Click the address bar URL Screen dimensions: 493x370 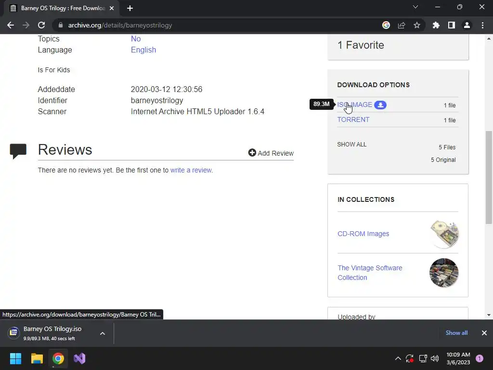(120, 25)
